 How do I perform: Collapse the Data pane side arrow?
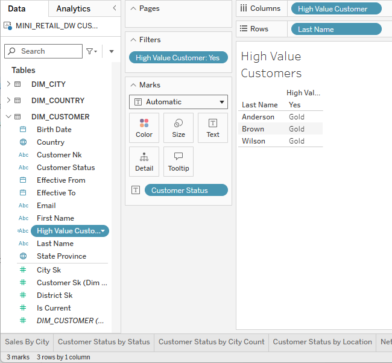(115, 8)
